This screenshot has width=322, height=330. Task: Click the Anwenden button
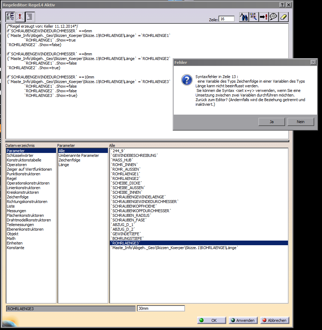243,320
